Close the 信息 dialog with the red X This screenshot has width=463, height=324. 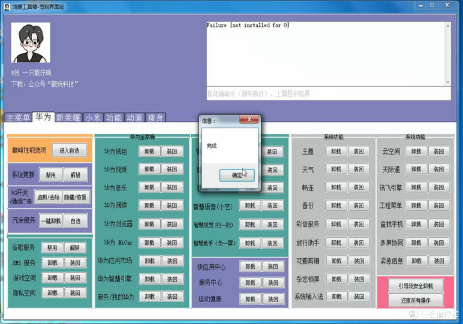click(x=249, y=119)
